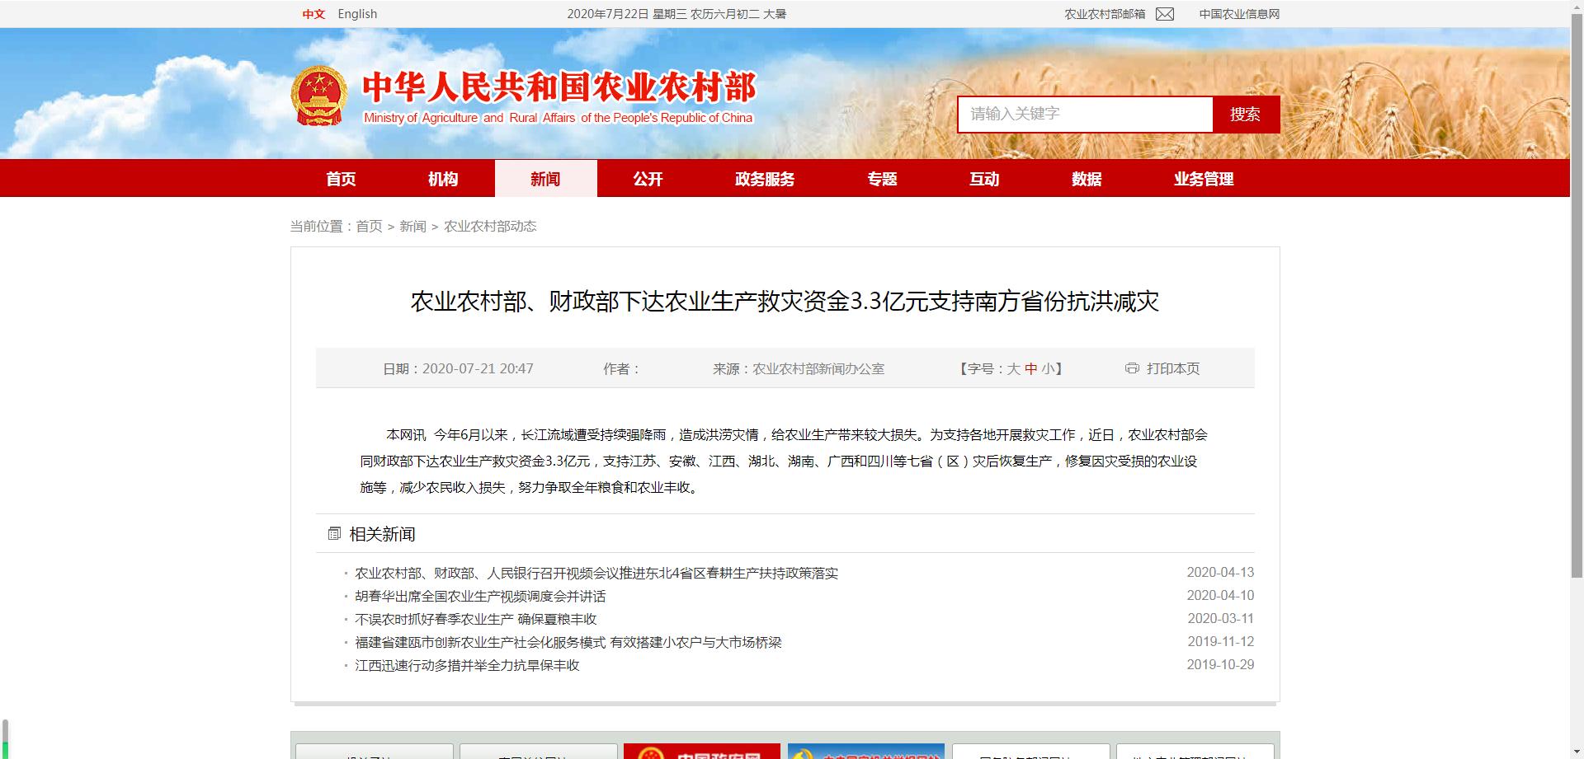Open the 中国农业信息网 link
Image resolution: width=1584 pixels, height=759 pixels.
(1239, 14)
